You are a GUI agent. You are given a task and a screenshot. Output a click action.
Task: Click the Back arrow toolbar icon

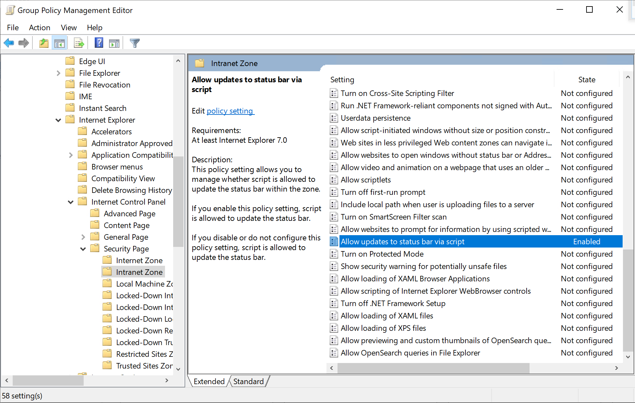9,43
